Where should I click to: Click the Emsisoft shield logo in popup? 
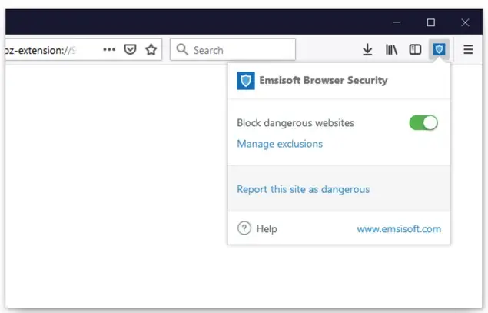pos(246,81)
